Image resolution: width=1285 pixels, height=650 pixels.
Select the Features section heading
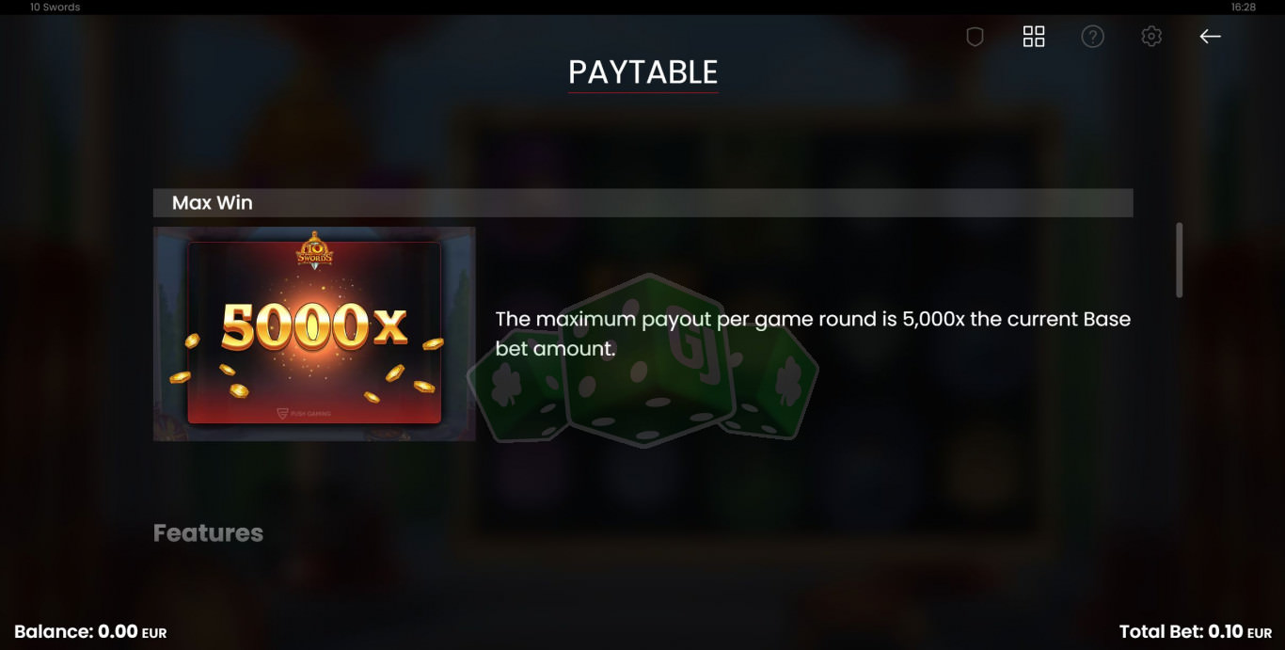click(x=208, y=532)
